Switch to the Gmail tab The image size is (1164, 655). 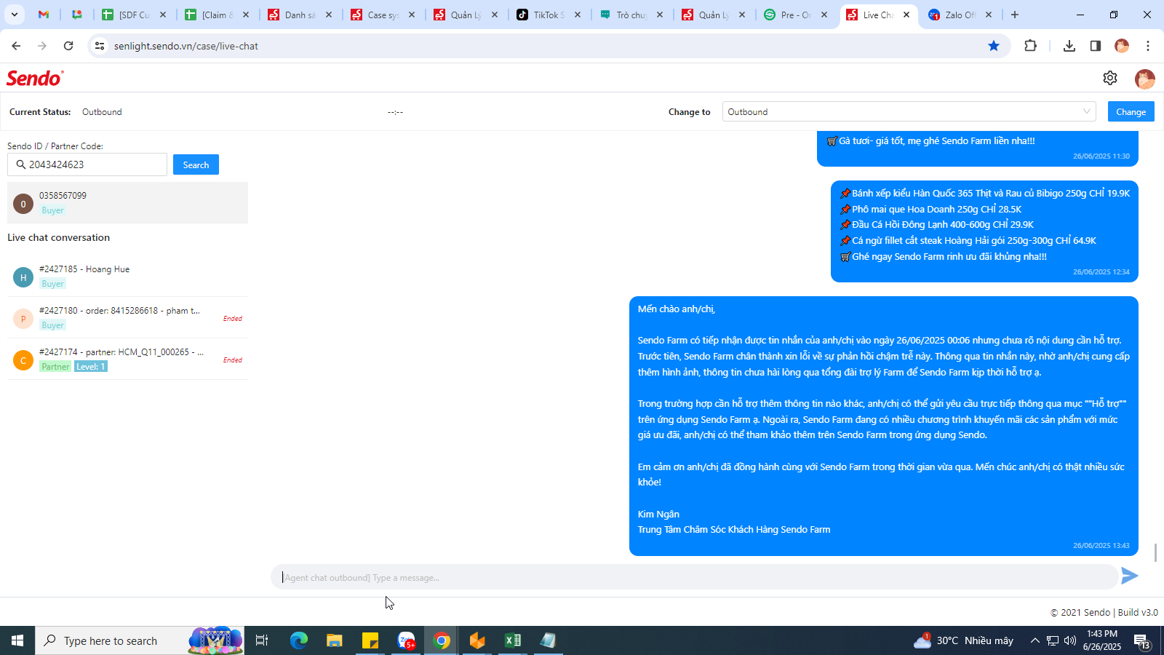pos(44,15)
